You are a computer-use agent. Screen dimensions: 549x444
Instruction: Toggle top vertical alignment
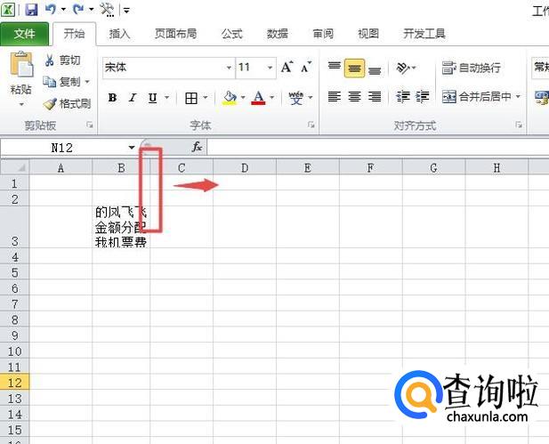tap(334, 68)
